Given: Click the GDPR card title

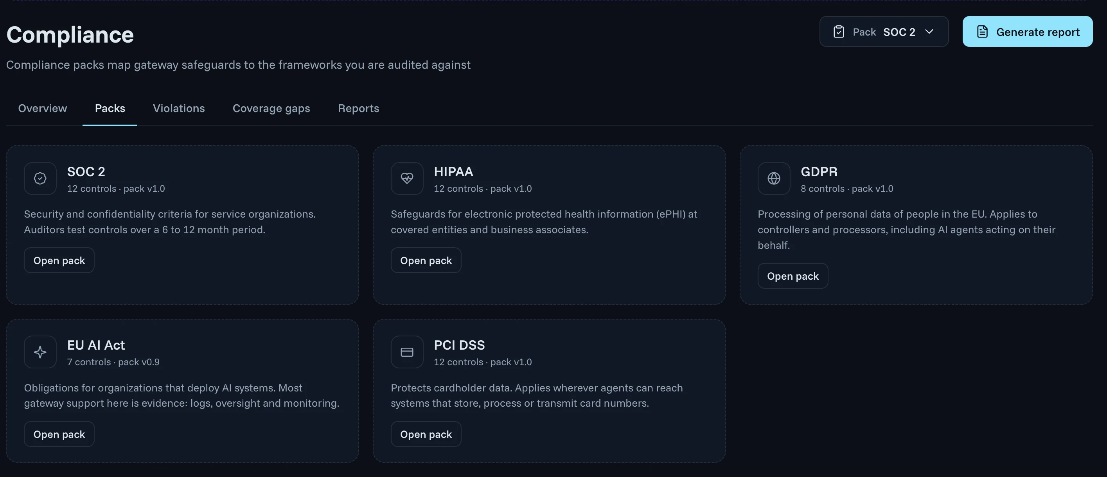Looking at the screenshot, I should pyautogui.click(x=819, y=172).
